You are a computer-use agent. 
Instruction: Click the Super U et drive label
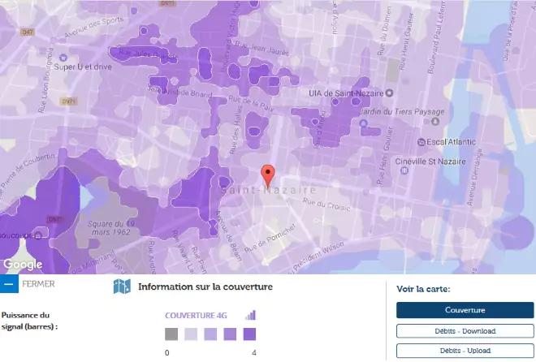tap(83, 67)
